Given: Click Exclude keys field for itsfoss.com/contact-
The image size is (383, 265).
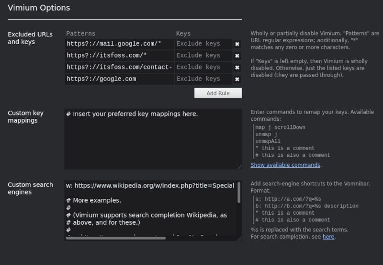Looking at the screenshot, I should coord(203,68).
